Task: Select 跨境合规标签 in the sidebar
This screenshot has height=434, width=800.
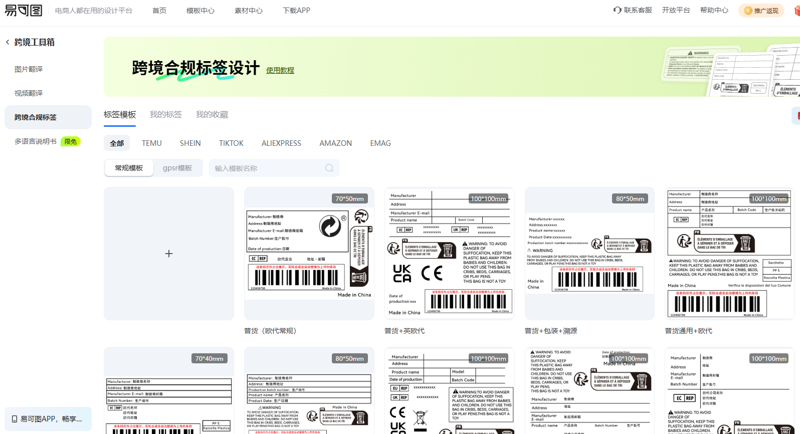Action: (x=48, y=117)
